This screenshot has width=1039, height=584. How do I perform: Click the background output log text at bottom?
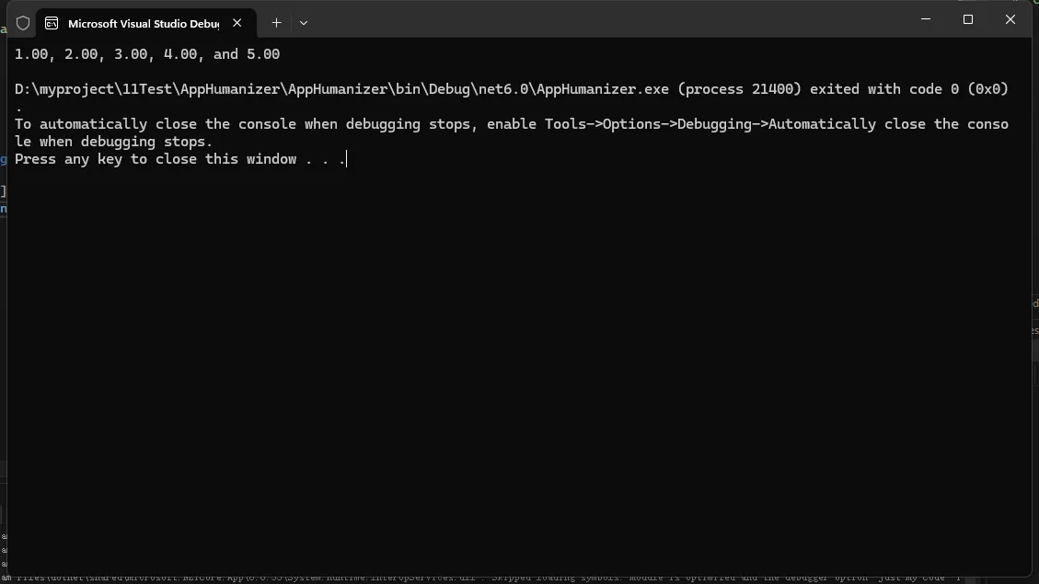coord(515,578)
